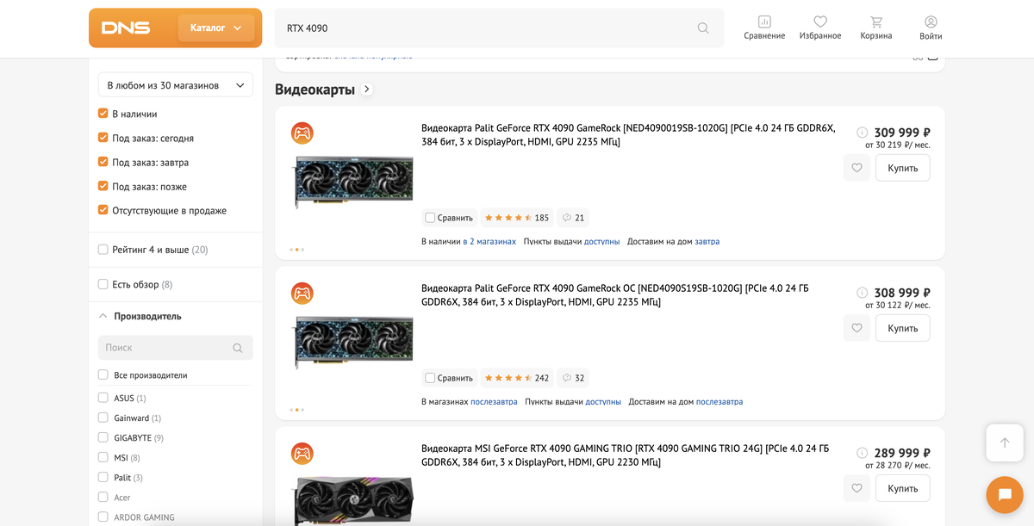Open the Каталог dropdown
1034x526 pixels.
click(215, 28)
